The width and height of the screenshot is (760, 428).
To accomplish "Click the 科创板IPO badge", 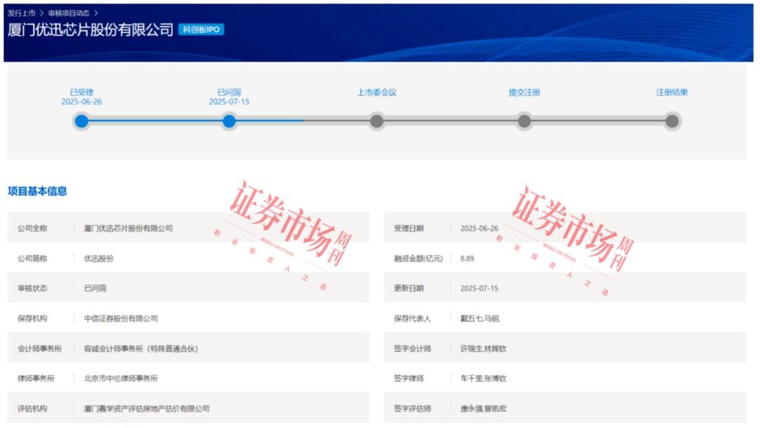I will pos(201,30).
